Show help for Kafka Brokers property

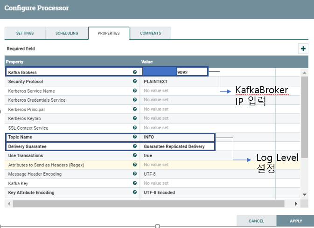coord(135,72)
